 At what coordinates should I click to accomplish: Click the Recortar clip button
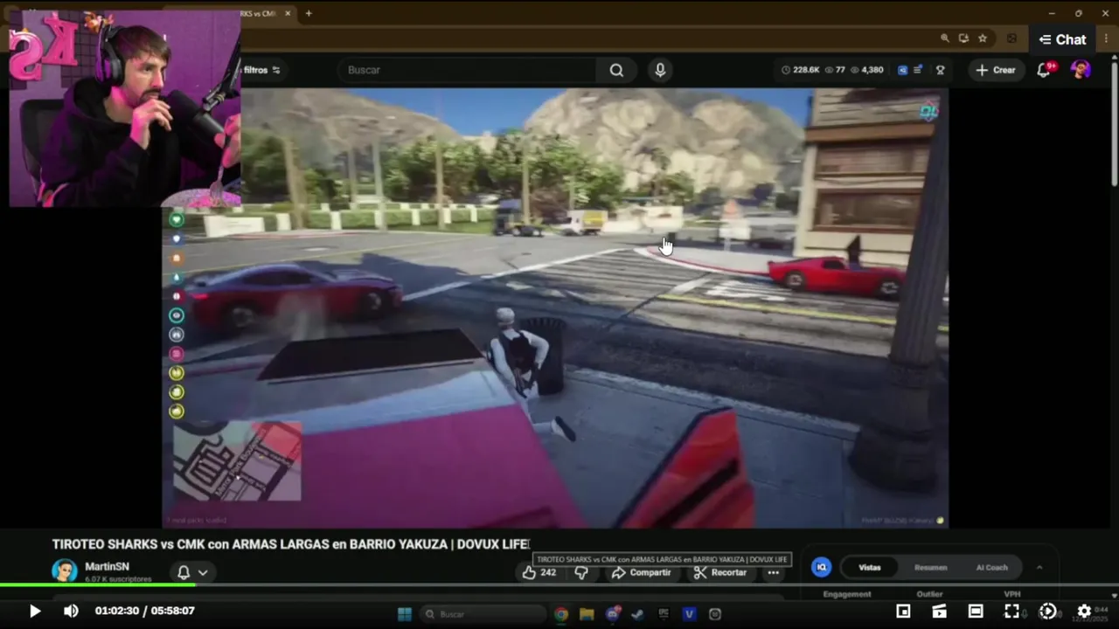(x=720, y=572)
